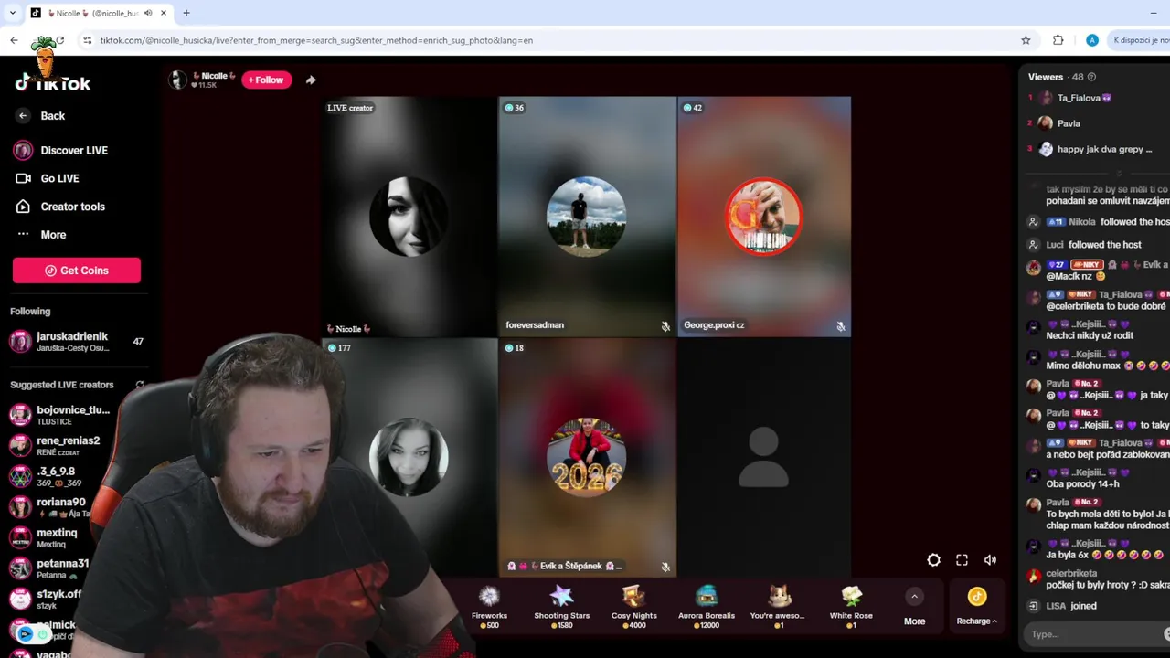Send the Cosy Nights gift
1170x658 pixels.
pyautogui.click(x=633, y=607)
